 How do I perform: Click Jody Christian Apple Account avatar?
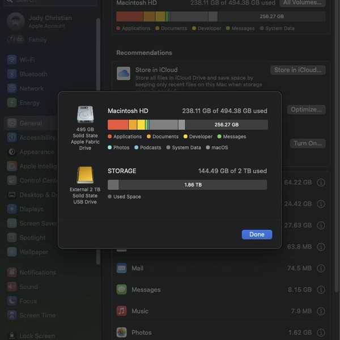point(15,22)
